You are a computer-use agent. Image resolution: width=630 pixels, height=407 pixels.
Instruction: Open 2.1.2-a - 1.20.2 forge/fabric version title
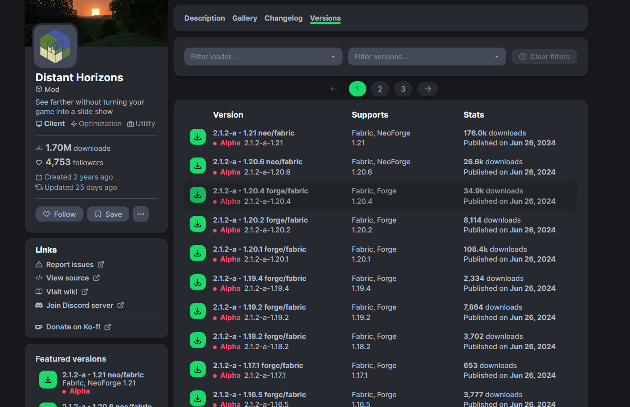coord(261,220)
